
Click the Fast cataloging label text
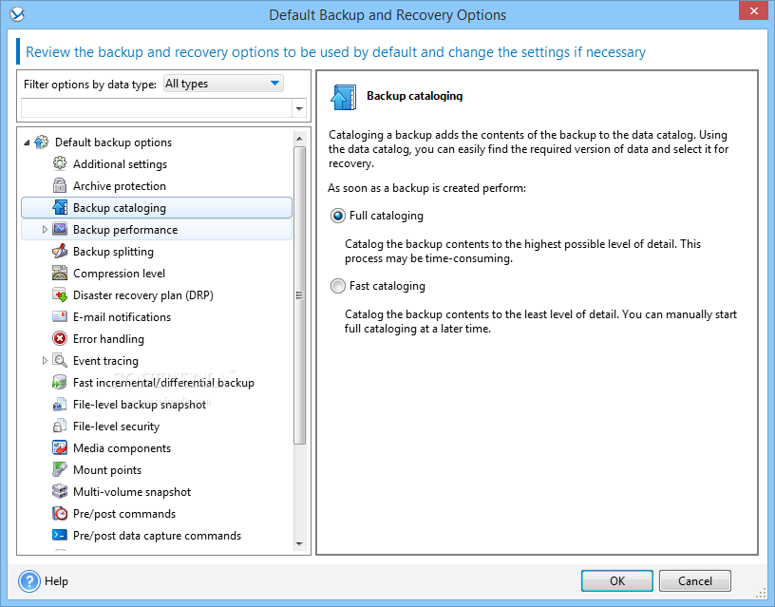(x=387, y=286)
